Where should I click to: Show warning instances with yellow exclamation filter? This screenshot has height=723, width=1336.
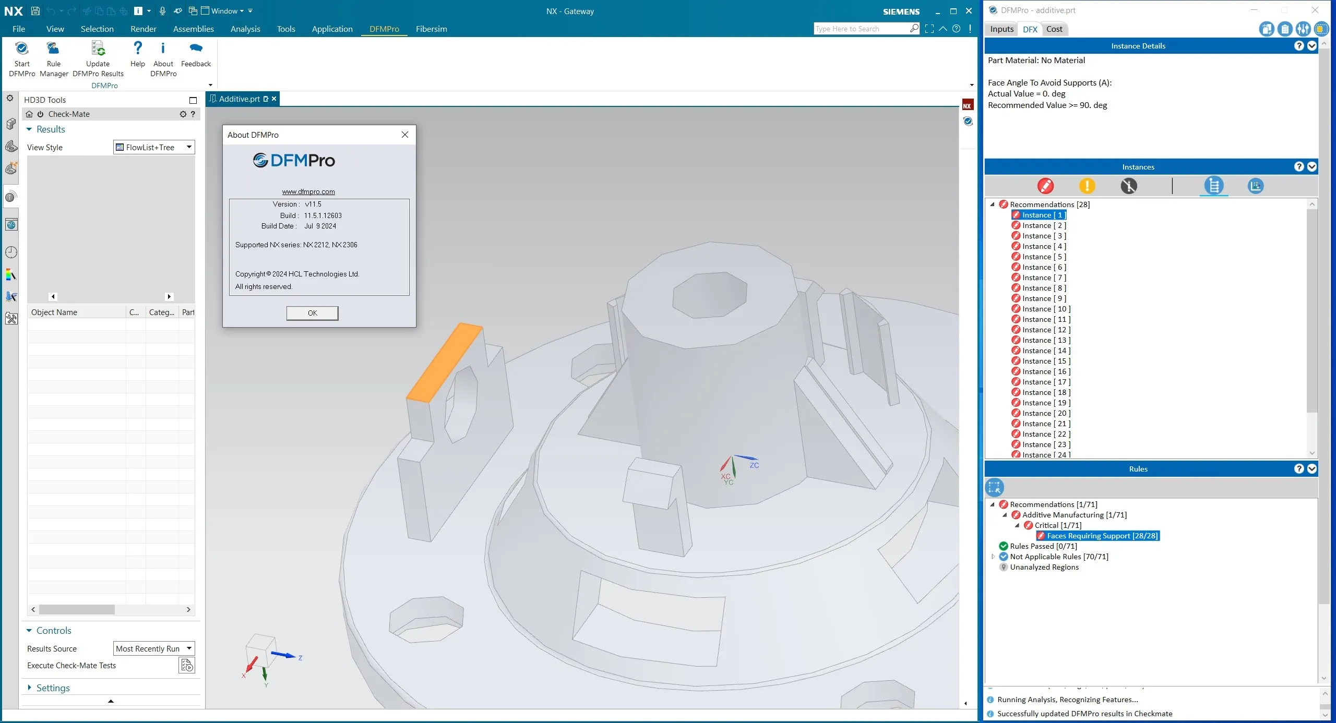tap(1087, 186)
